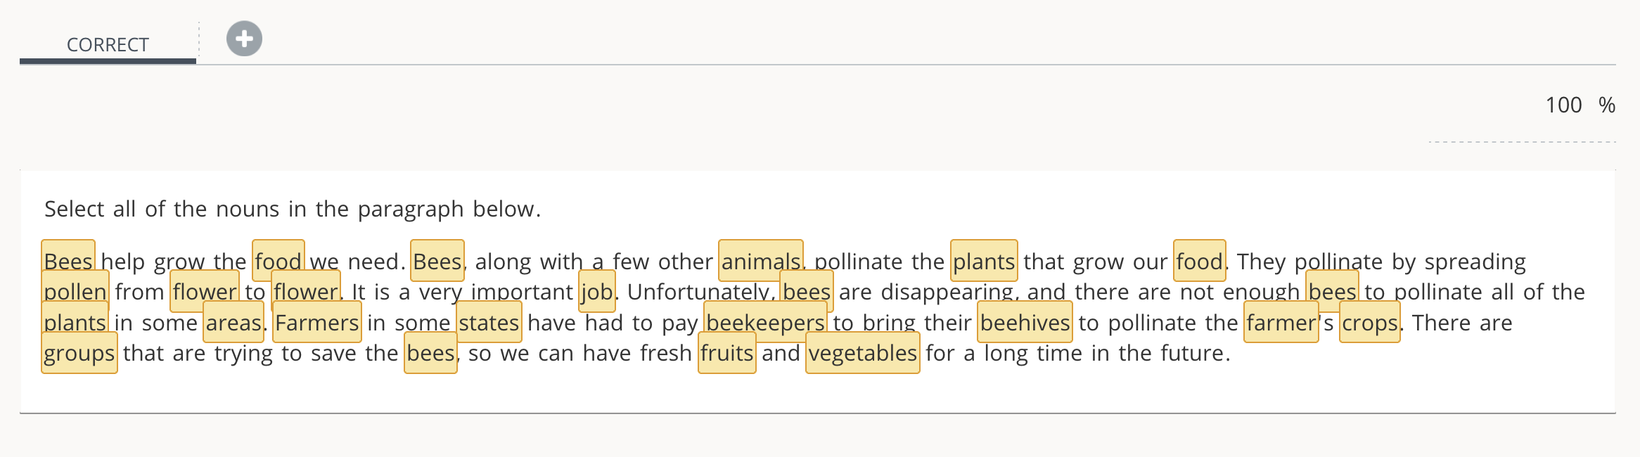Select the unhighlighted word "disappearing"
Screen dimensions: 1640x457
[x=947, y=292]
